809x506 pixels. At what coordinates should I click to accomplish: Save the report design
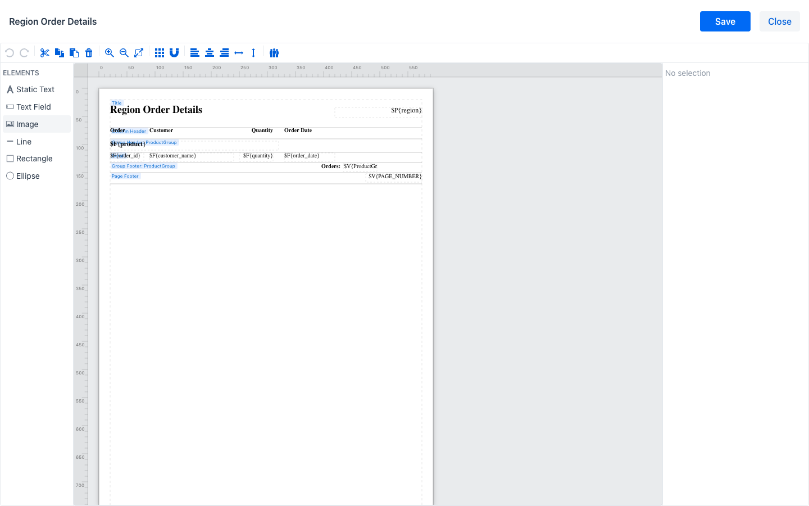(725, 21)
